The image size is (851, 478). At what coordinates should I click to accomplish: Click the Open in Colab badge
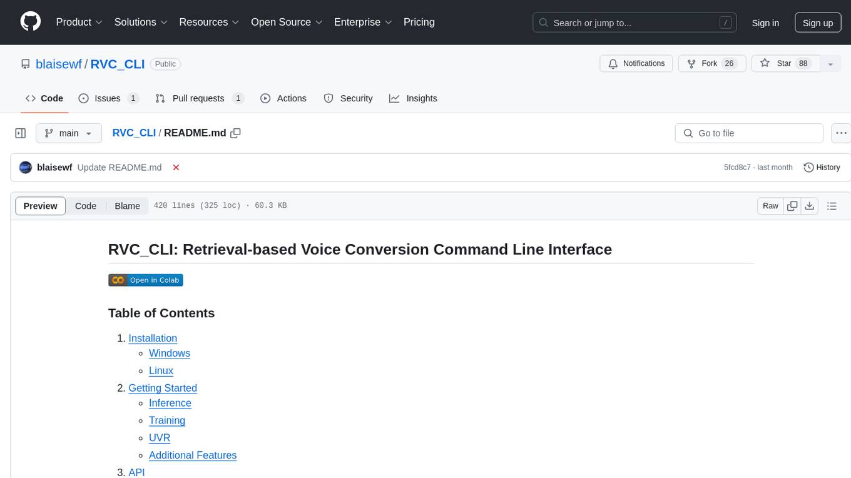[x=146, y=280]
